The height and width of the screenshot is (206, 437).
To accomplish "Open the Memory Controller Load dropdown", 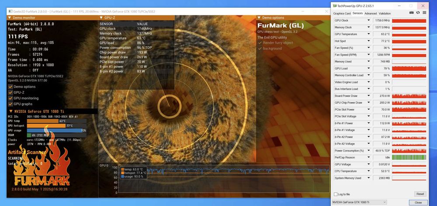I will point(369,75).
